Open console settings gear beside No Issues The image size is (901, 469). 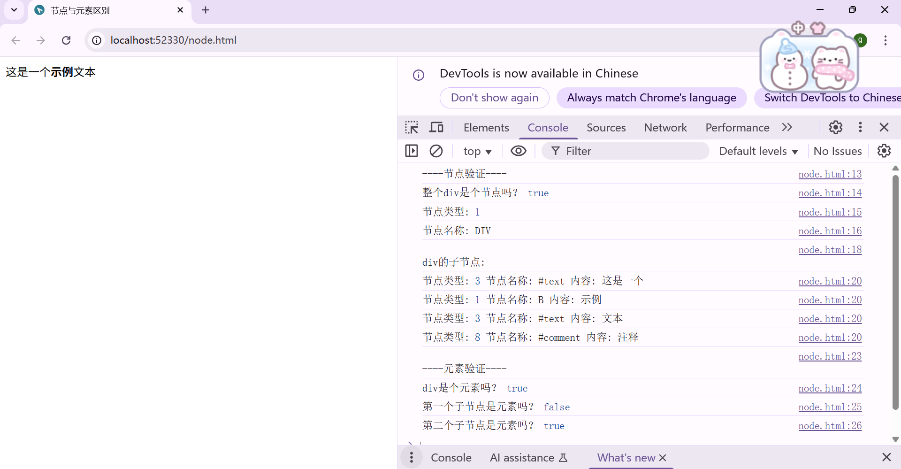pos(884,151)
